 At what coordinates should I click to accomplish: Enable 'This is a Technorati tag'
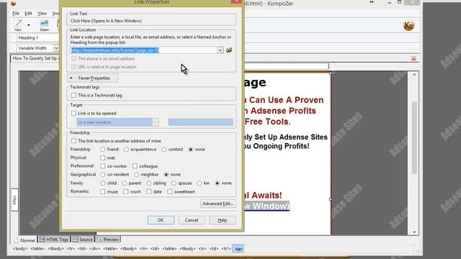pyautogui.click(x=73, y=95)
